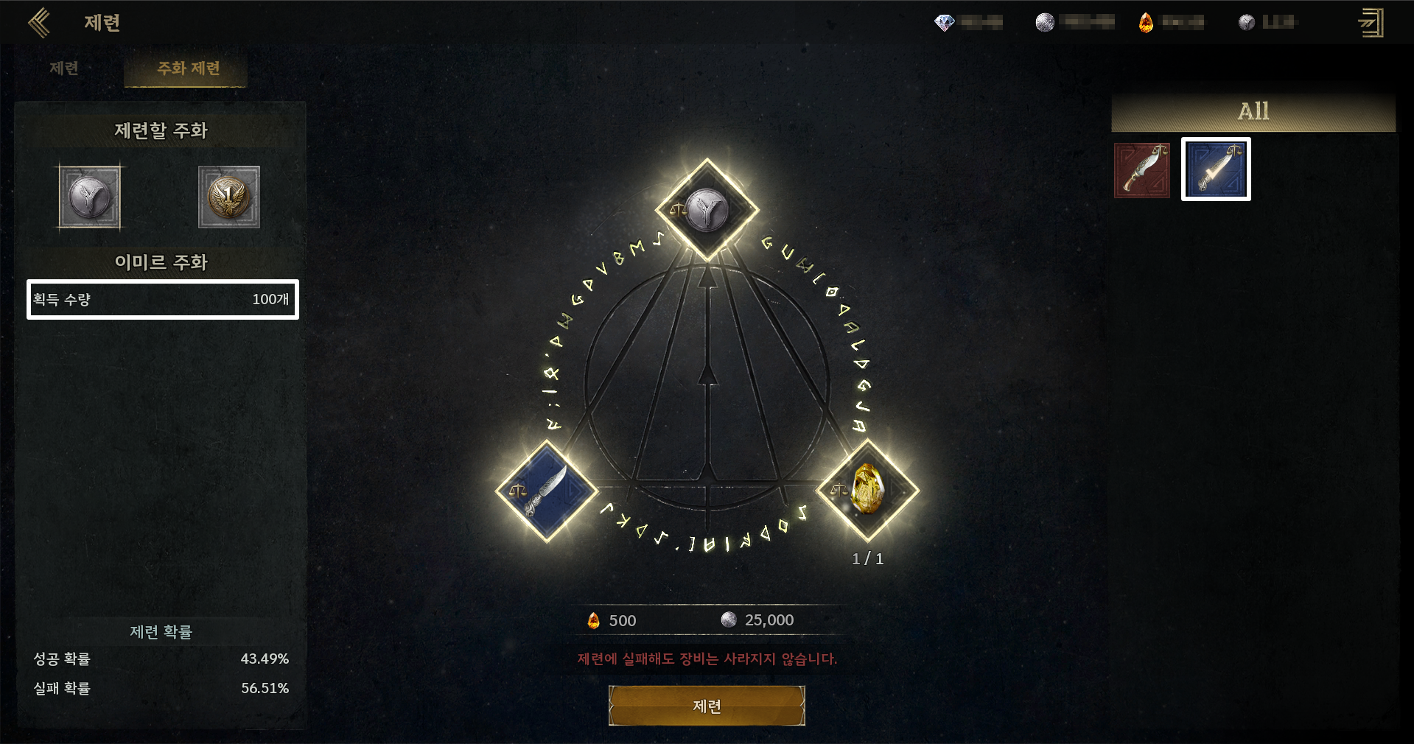The width and height of the screenshot is (1414, 744).
Task: Open the exit menu icon at top right
Action: [1371, 23]
